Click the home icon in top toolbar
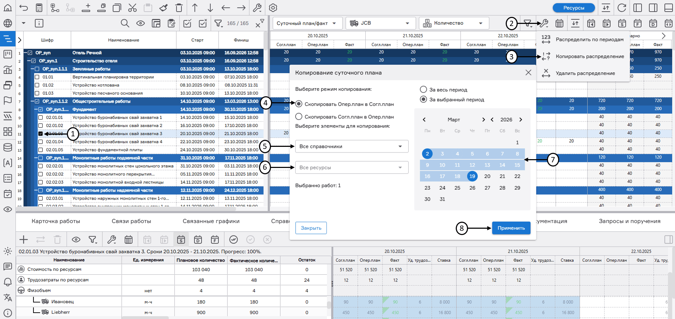 pyautogui.click(x=8, y=7)
